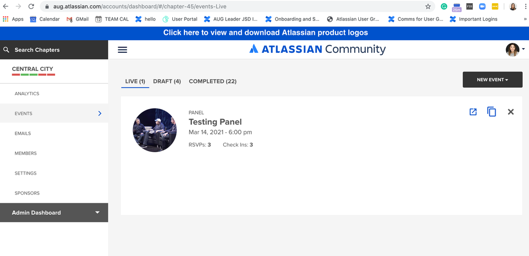
Task: Delete Testing Panel event with X icon
Action: (511, 112)
